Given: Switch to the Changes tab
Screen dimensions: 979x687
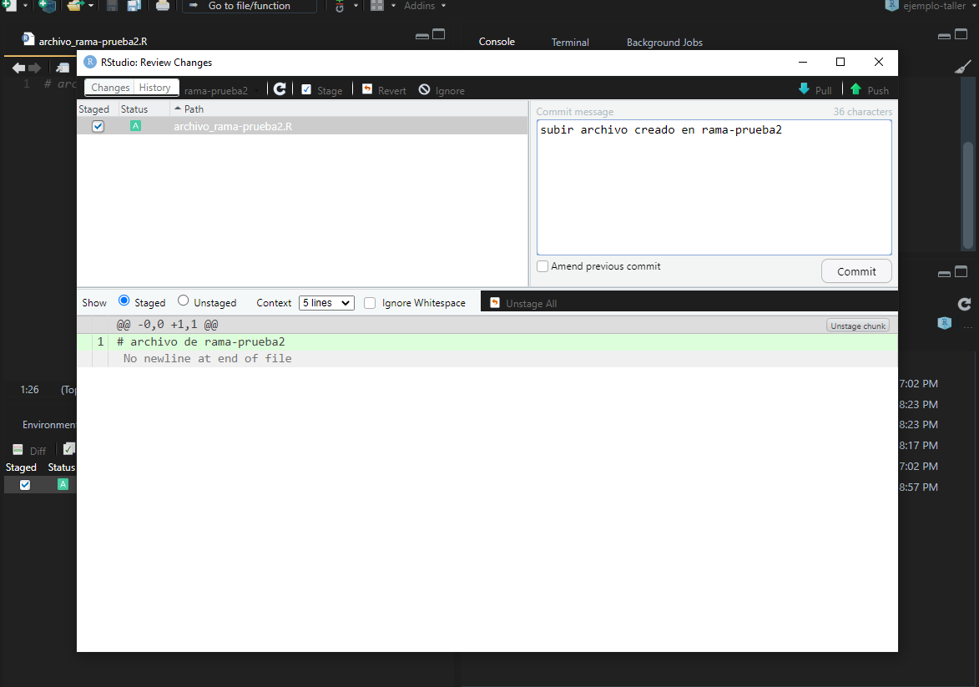Looking at the screenshot, I should tap(110, 88).
